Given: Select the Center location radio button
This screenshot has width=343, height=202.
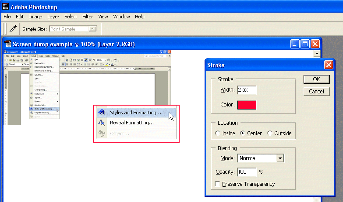Looking at the screenshot, I should pos(242,133).
